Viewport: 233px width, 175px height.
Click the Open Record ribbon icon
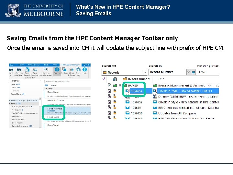[x=27, y=69]
